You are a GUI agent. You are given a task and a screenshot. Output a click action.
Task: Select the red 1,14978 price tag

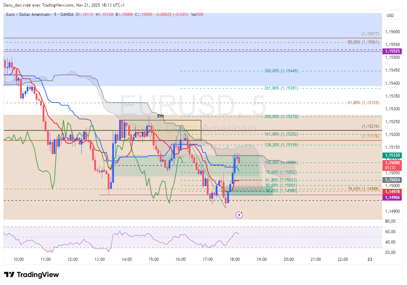point(392,192)
